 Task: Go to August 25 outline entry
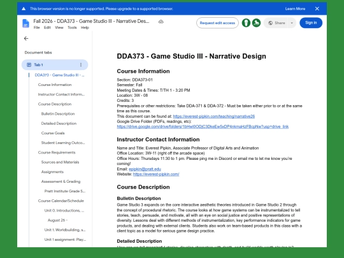click(x=57, y=220)
